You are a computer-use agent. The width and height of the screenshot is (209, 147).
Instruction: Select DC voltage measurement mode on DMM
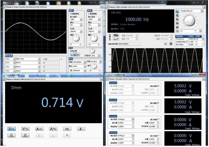point(11,129)
